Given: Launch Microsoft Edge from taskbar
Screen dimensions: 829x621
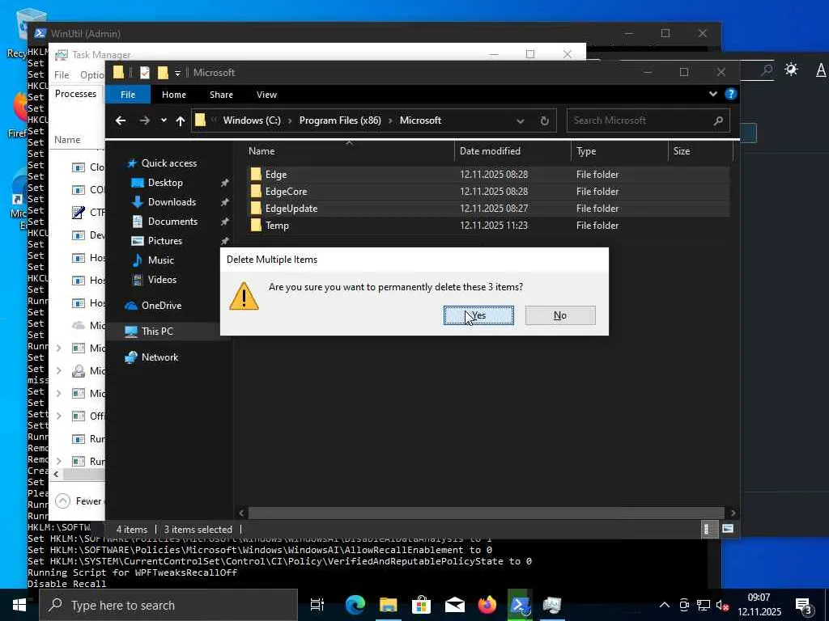Looking at the screenshot, I should 355,605.
